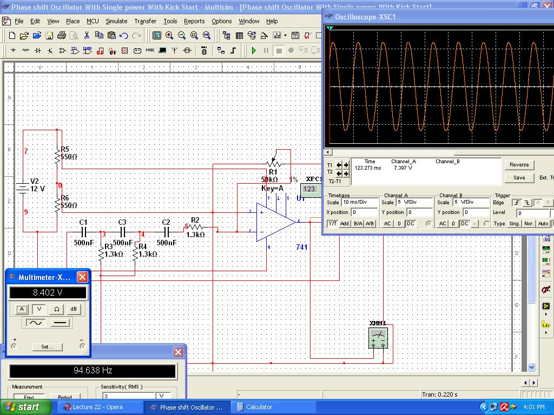Select Voltmeter mode V on Multimeter
Viewport: 554px width, 415px height.
pos(39,310)
